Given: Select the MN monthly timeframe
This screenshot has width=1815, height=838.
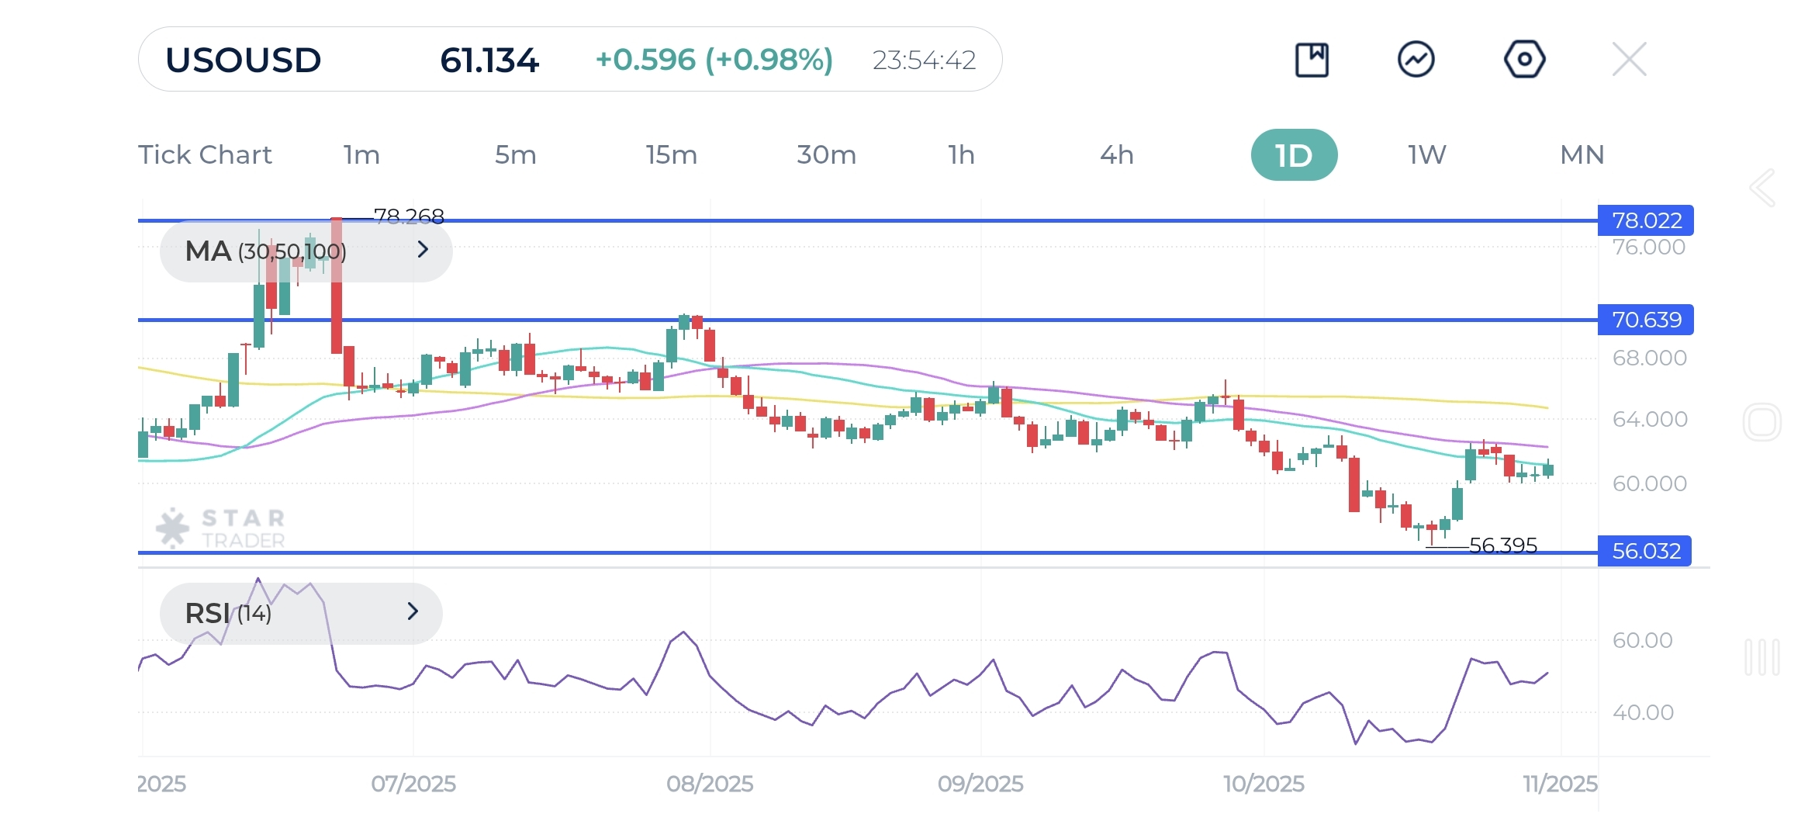Looking at the screenshot, I should point(1582,155).
